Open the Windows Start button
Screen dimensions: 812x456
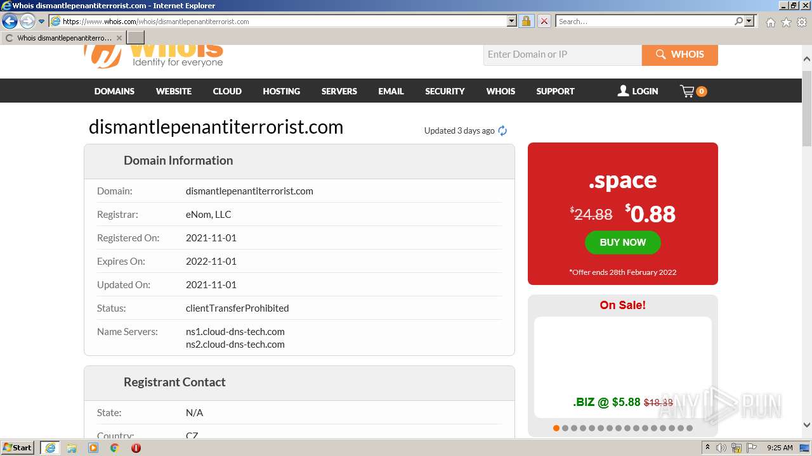(x=18, y=447)
